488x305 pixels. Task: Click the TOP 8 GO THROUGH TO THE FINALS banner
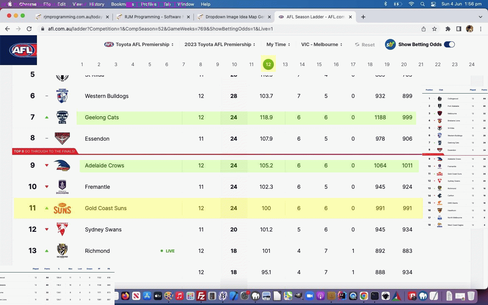pos(44,151)
